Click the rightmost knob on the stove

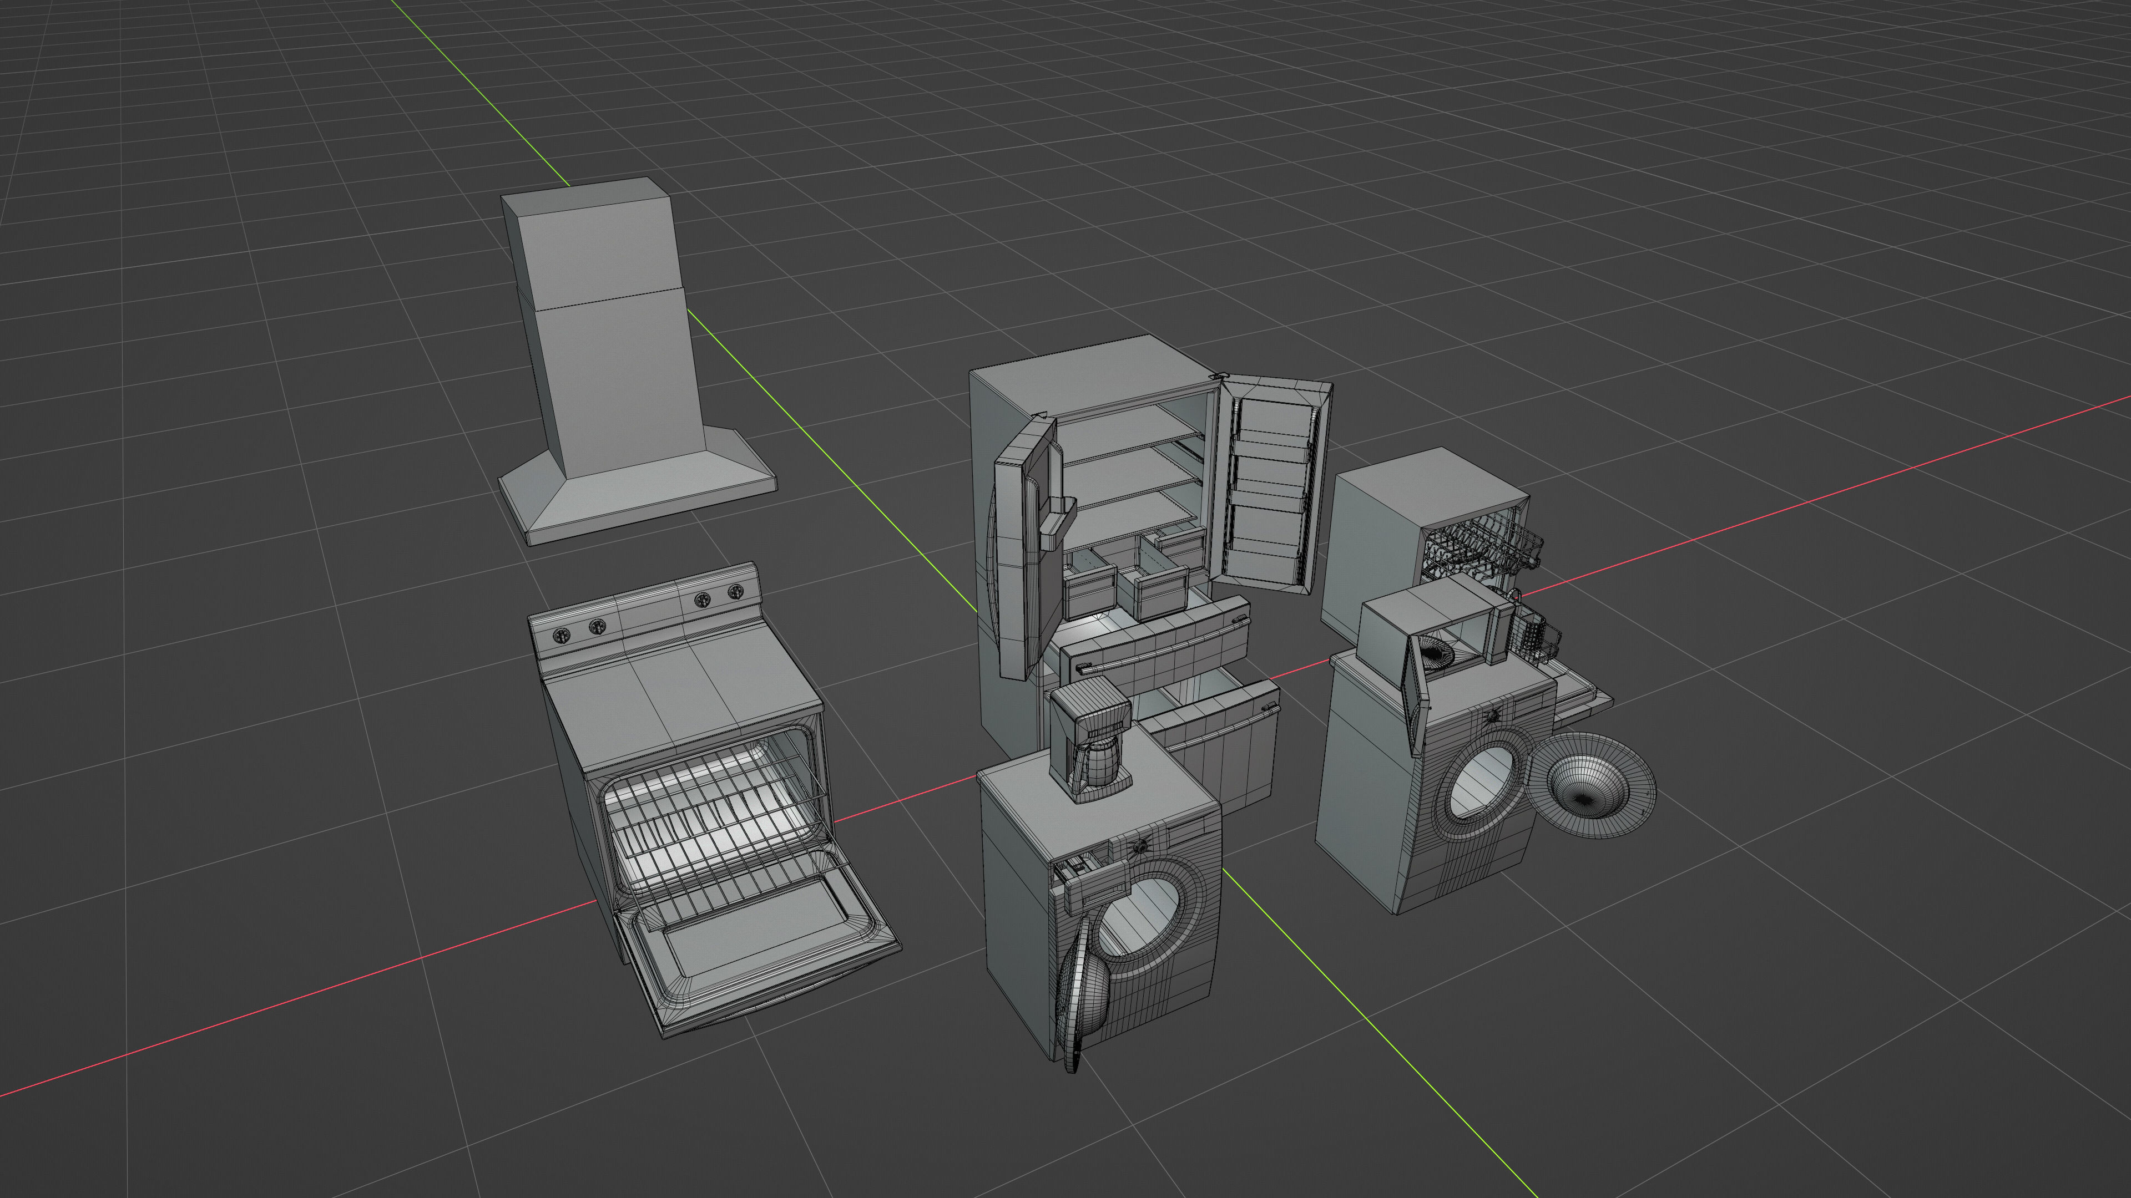[x=735, y=591]
